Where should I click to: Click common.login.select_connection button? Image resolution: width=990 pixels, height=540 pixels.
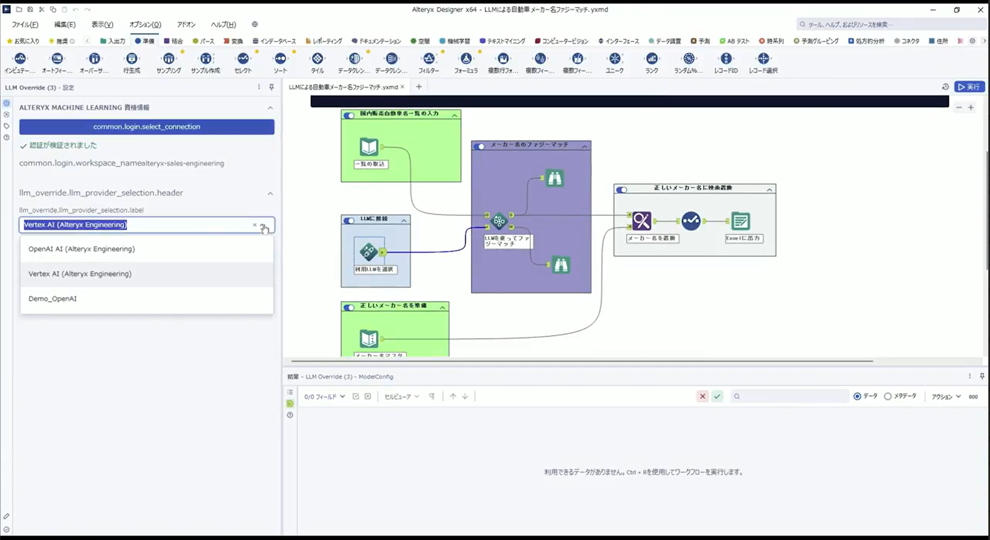point(147,127)
